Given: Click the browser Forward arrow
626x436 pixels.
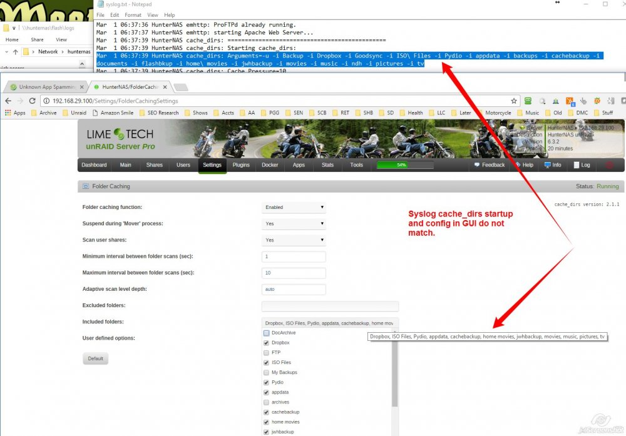Looking at the screenshot, I should [21, 101].
